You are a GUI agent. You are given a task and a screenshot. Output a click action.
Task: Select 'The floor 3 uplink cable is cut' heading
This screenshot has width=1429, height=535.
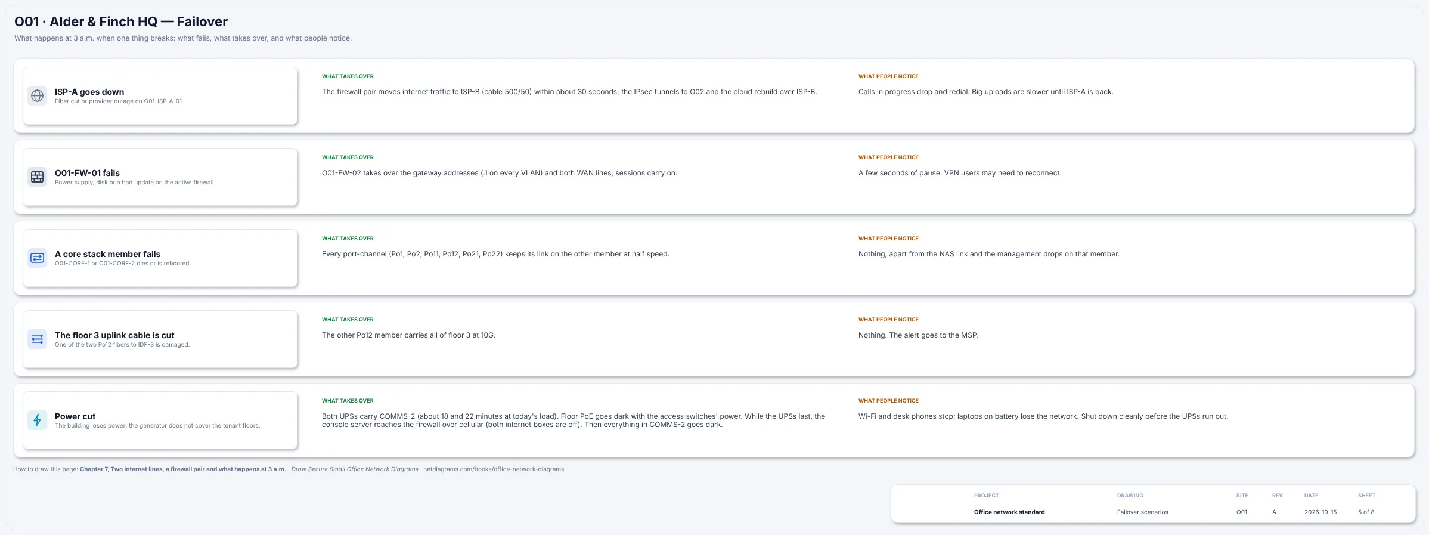(114, 335)
